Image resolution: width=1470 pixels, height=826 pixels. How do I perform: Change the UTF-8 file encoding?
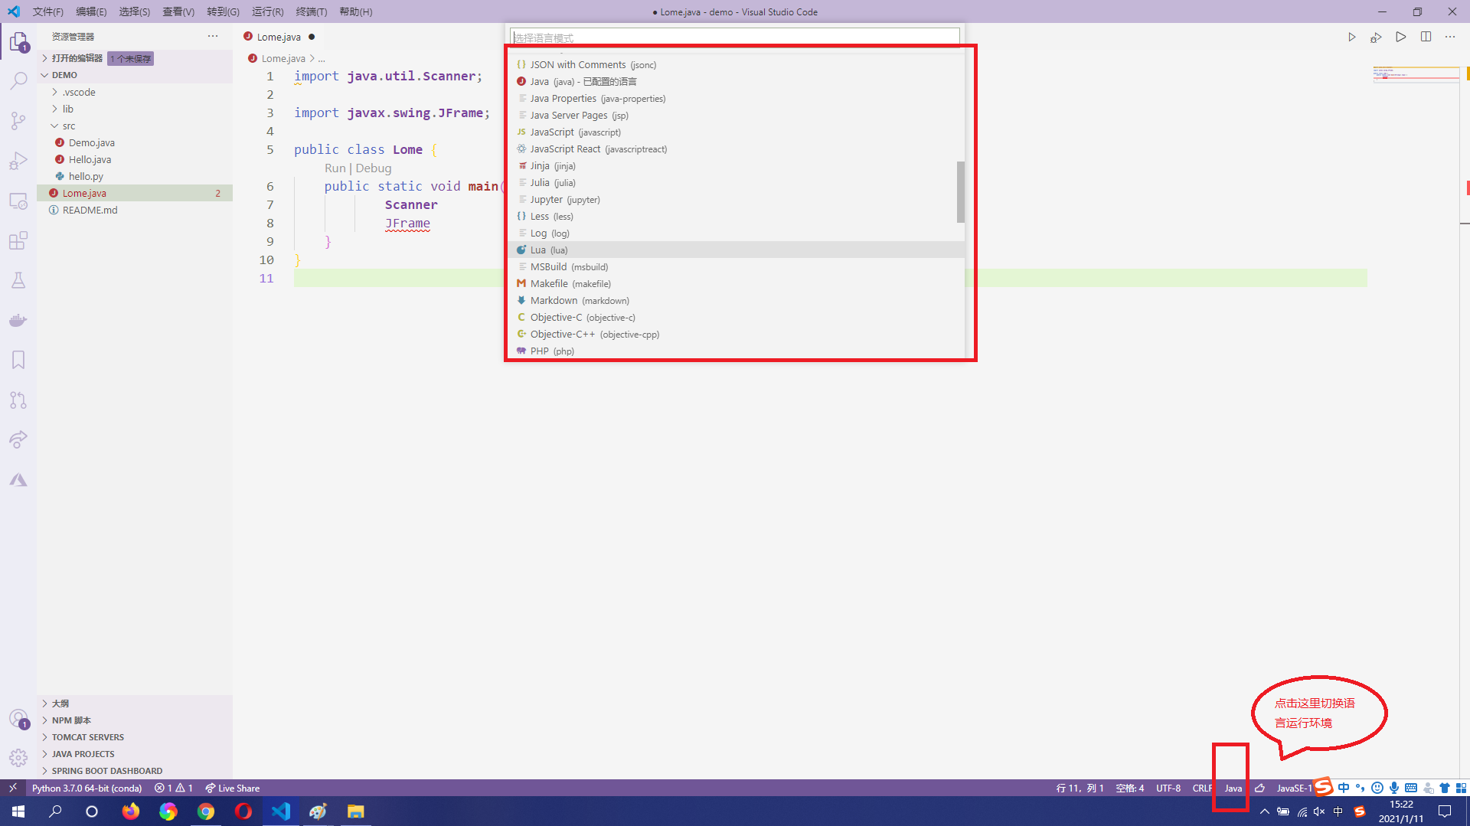click(1168, 788)
